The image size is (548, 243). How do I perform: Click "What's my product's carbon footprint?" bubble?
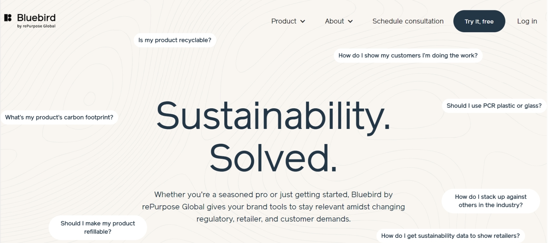[59, 117]
